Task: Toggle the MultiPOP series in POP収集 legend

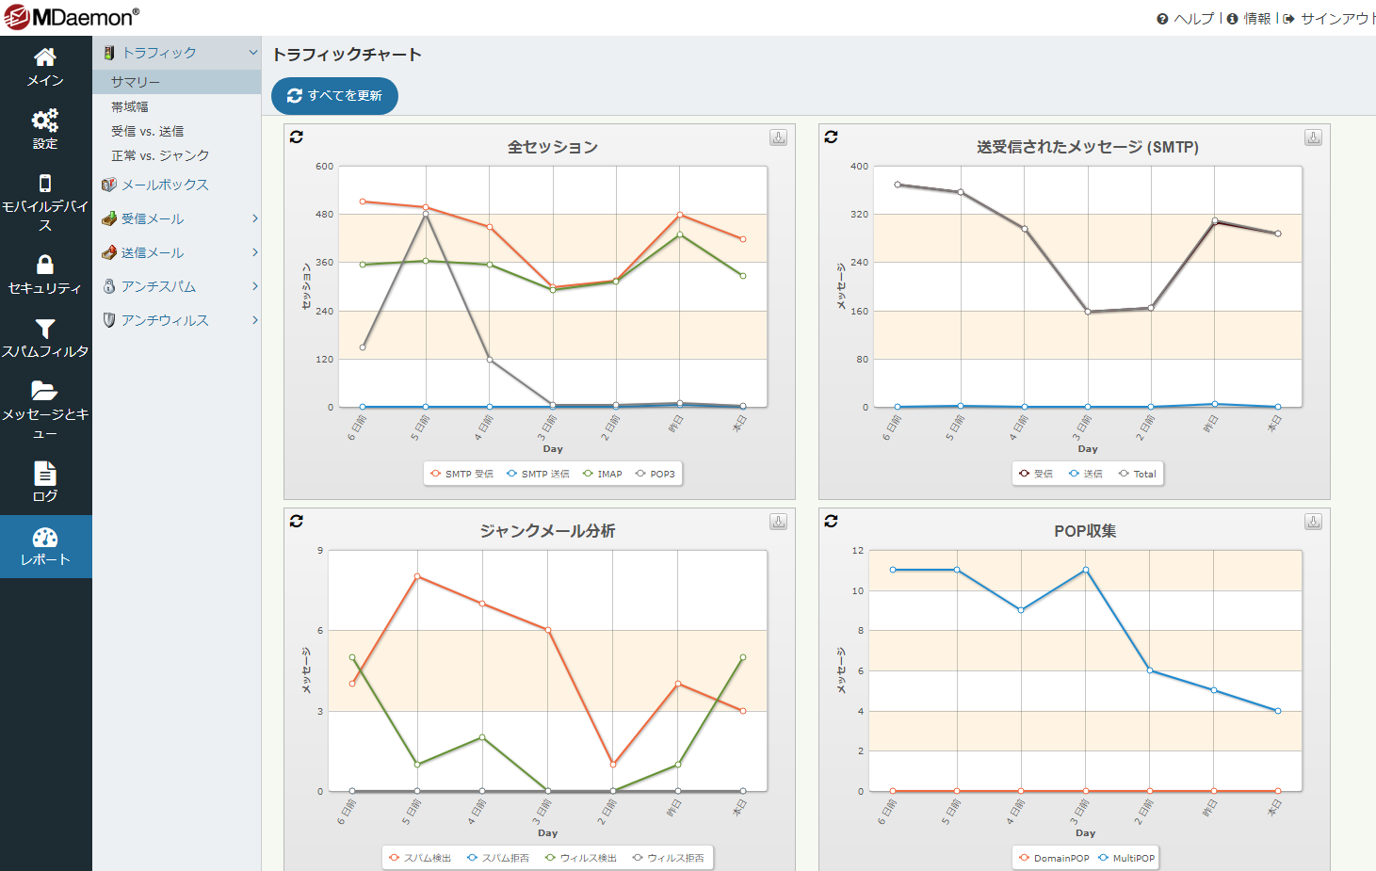Action: click(1126, 858)
